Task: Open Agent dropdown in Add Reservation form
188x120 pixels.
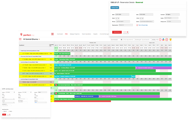Action: coord(8,99)
